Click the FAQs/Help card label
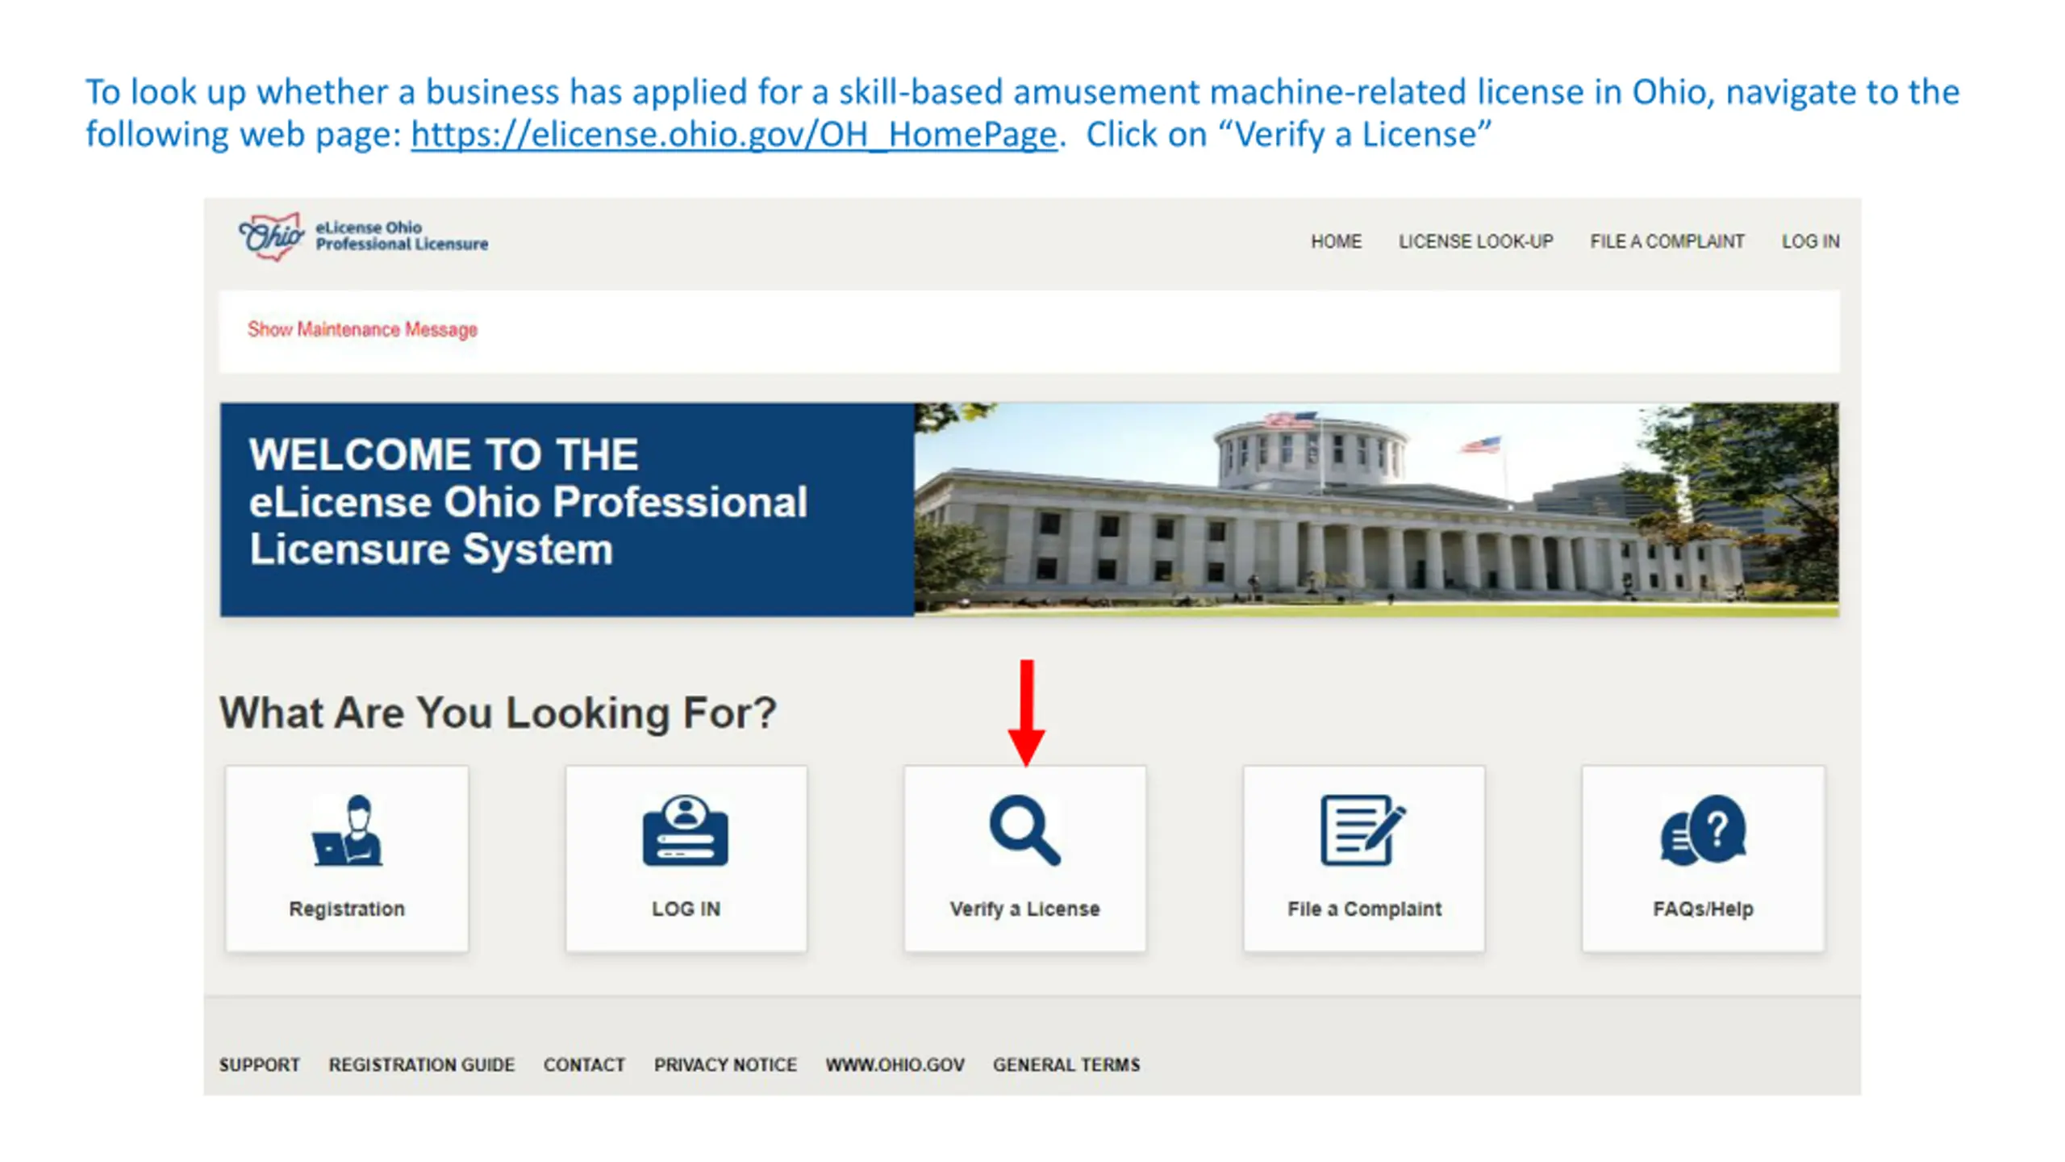 click(1703, 909)
